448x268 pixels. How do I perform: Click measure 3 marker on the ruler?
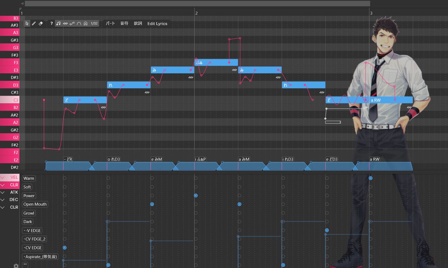point(371,13)
